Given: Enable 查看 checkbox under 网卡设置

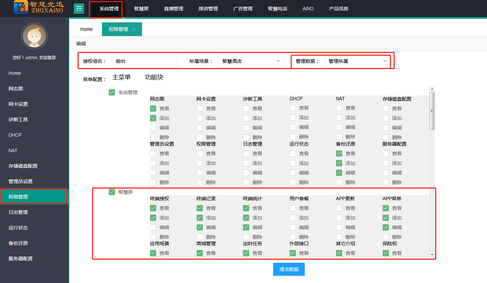Looking at the screenshot, I should [x=200, y=109].
